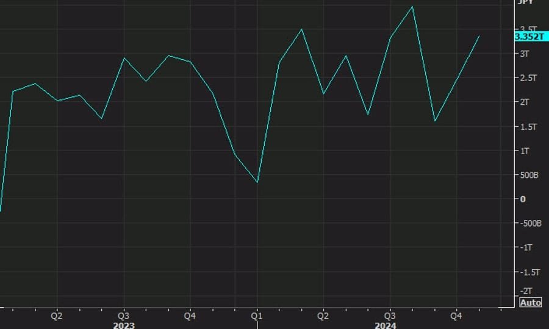The height and width of the screenshot is (329, 549).
Task: Click the JPY currency label
Action: pos(525,2)
